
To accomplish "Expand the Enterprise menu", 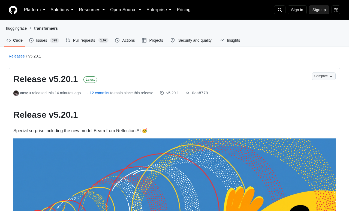I will 159,10.
